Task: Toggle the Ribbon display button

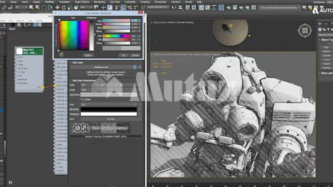Action: (x=201, y=8)
